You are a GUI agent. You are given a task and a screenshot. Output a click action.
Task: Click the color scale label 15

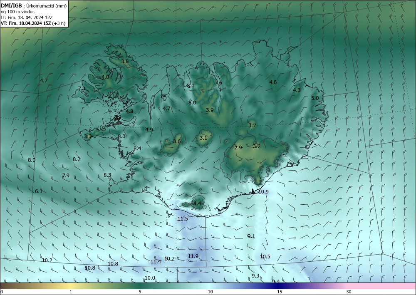point(280,292)
